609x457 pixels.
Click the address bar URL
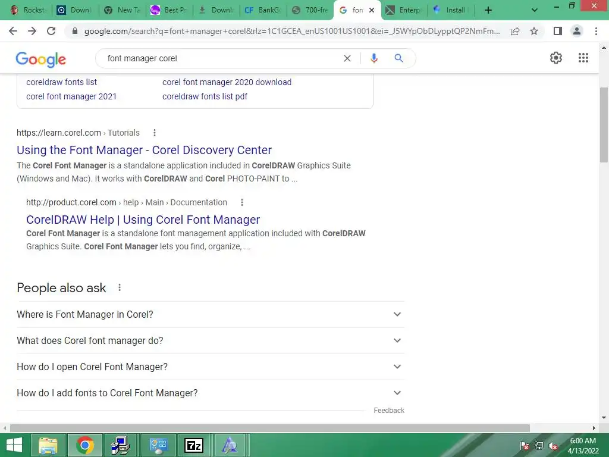(x=291, y=31)
